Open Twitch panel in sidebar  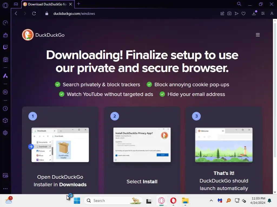[5, 47]
